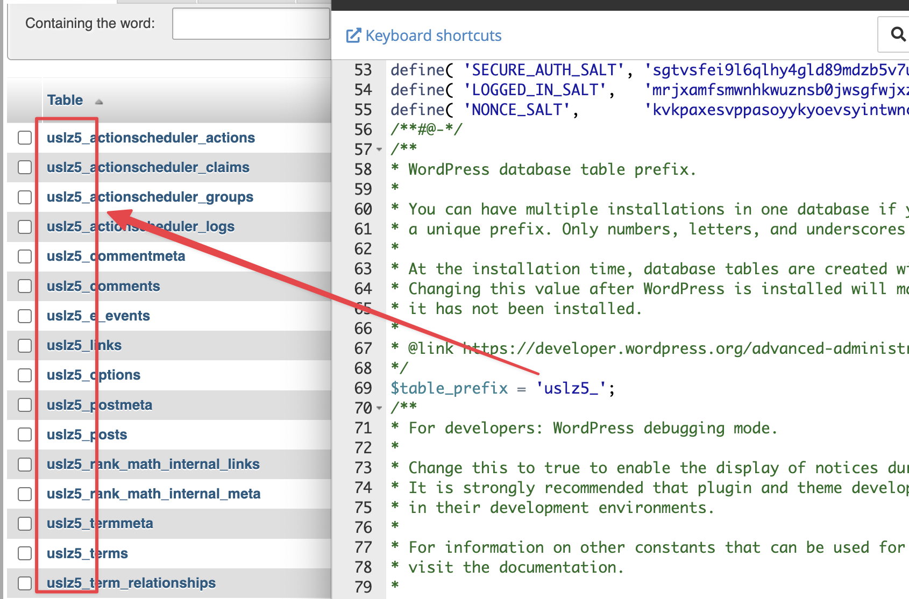Image resolution: width=909 pixels, height=599 pixels.
Task: Click the developer.wordpress.org URL on line 67
Action: coord(686,348)
